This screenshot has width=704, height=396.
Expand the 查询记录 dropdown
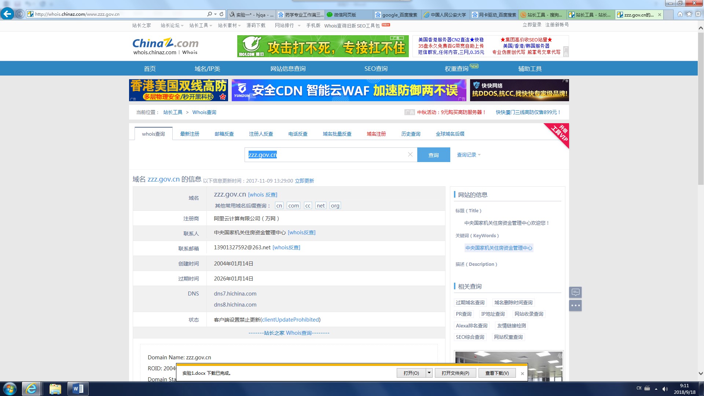(468, 155)
